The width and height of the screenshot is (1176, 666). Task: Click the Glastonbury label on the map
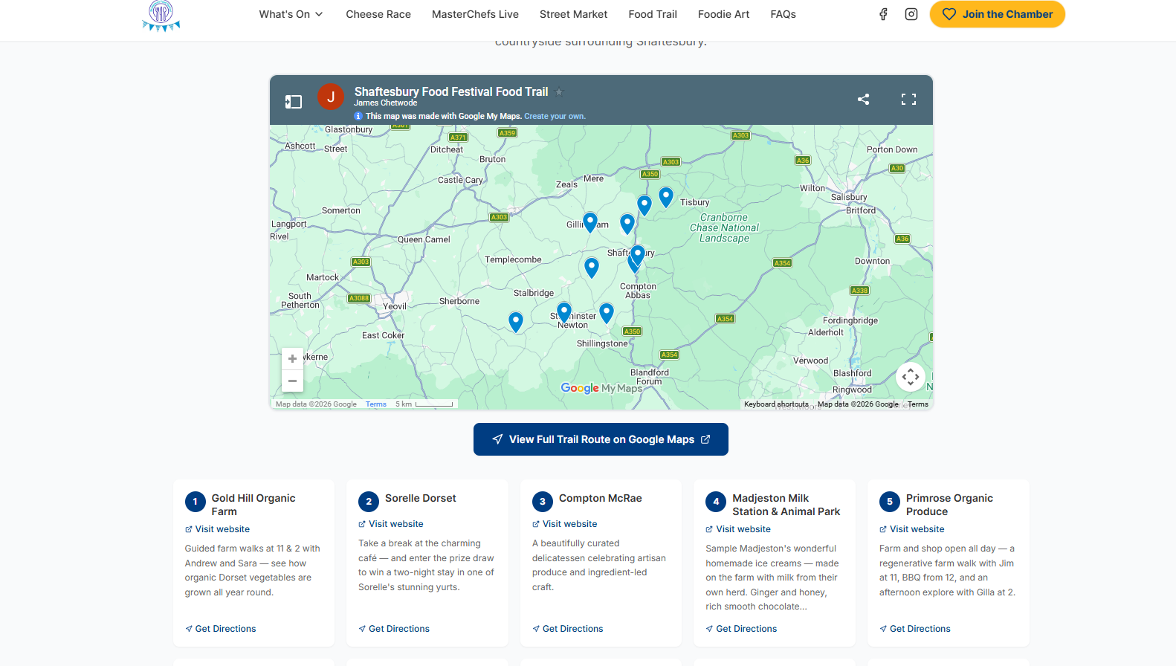coord(349,129)
